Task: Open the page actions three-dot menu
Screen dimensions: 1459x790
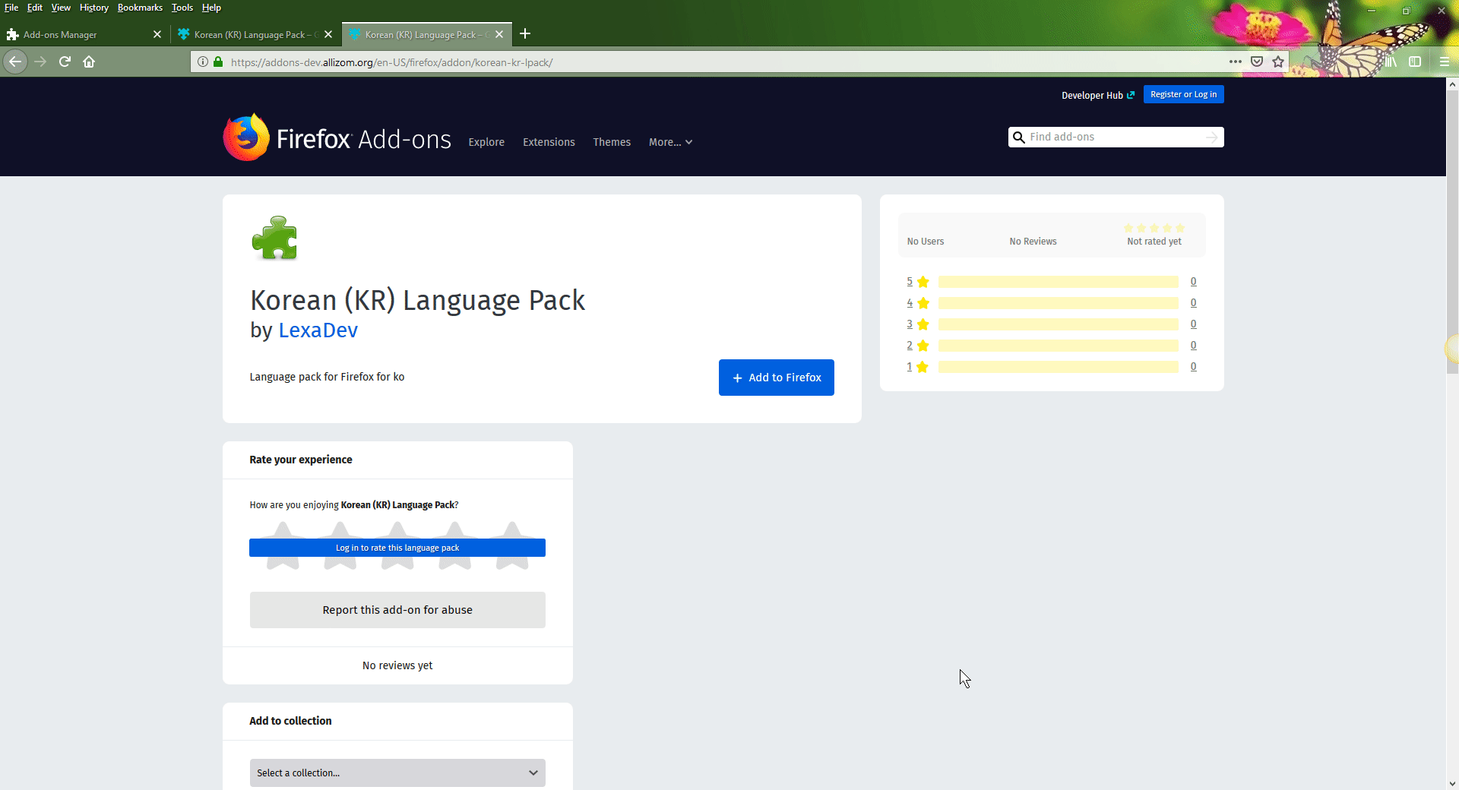Action: pos(1236,62)
